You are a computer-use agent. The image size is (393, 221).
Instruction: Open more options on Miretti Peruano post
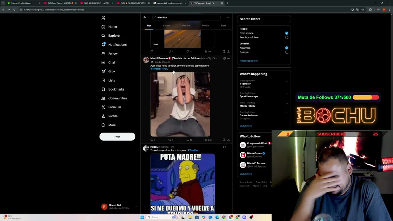tap(228, 58)
